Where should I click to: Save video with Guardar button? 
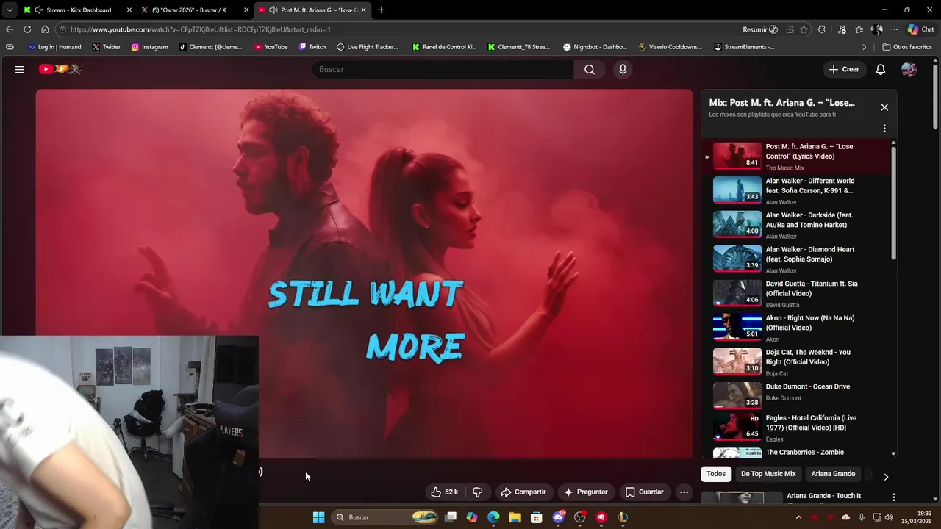tap(644, 492)
